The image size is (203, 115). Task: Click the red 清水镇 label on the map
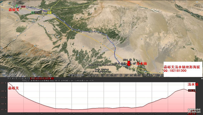pyautogui.click(x=142, y=64)
